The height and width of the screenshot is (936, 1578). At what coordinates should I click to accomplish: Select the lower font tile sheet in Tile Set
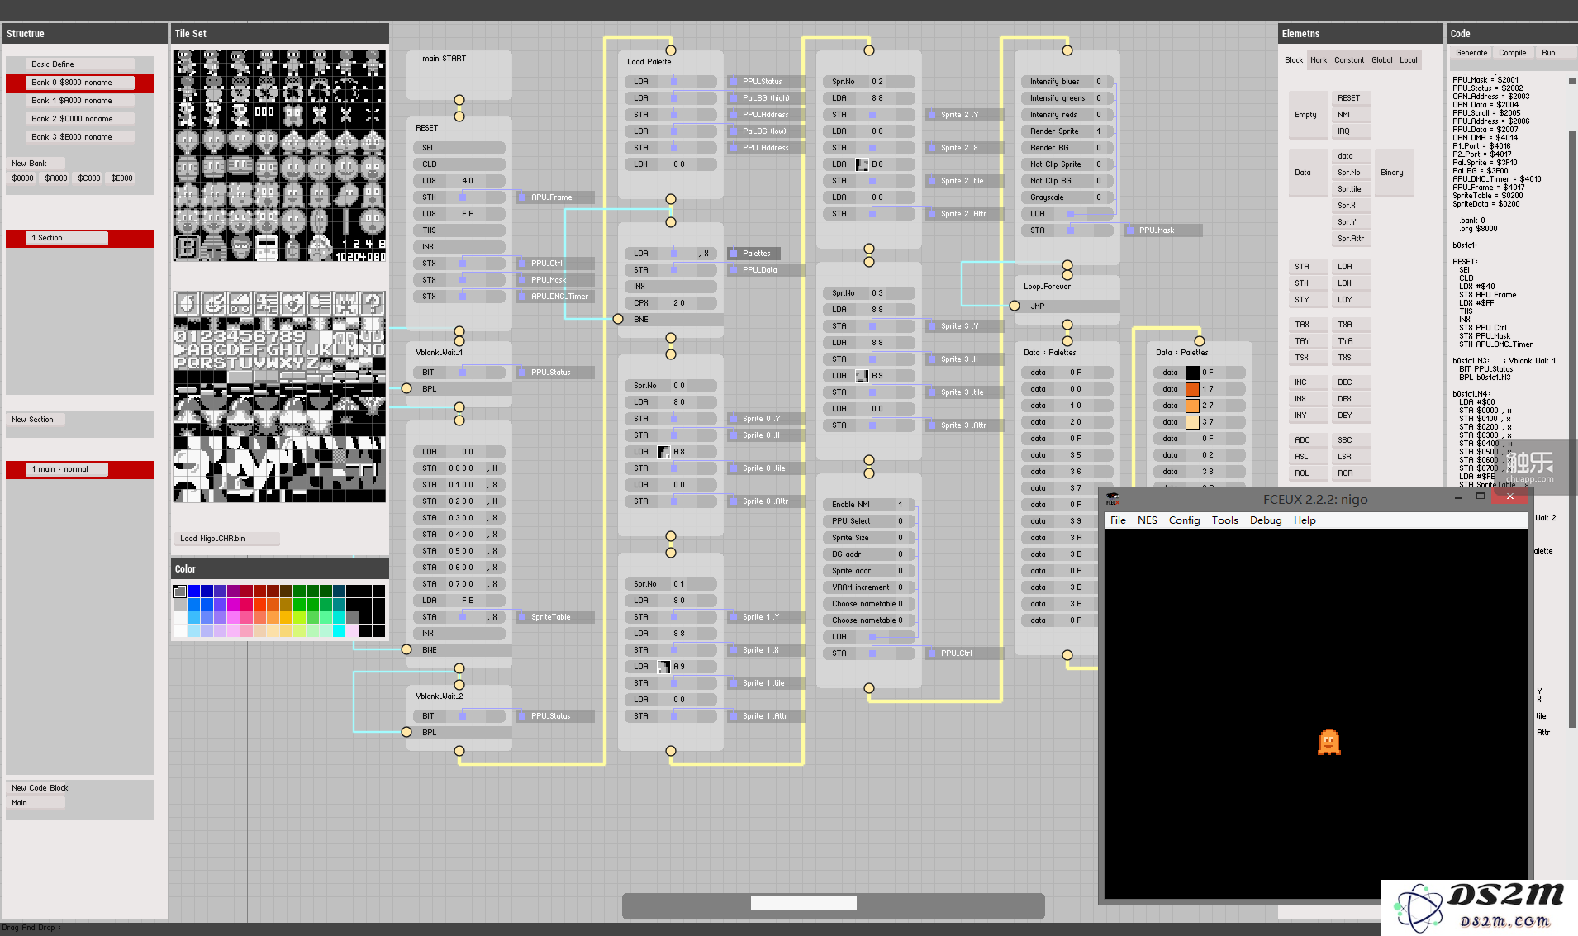click(279, 397)
